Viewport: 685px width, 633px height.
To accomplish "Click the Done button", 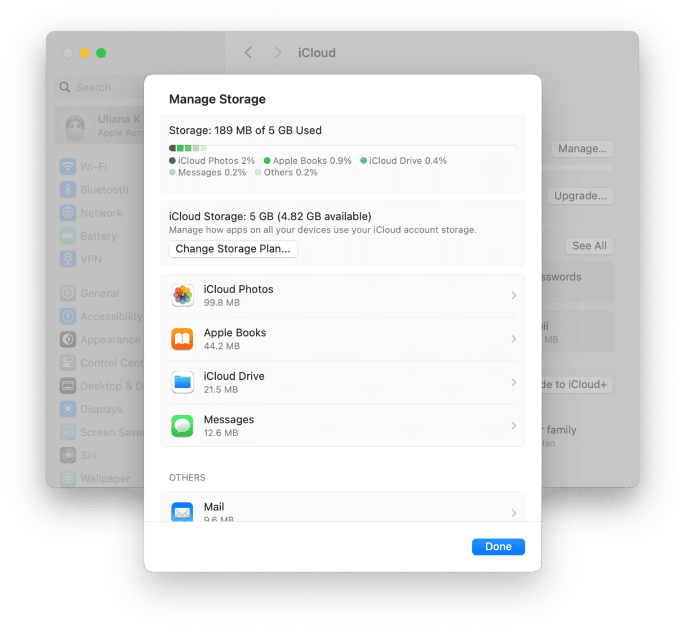I will click(499, 547).
